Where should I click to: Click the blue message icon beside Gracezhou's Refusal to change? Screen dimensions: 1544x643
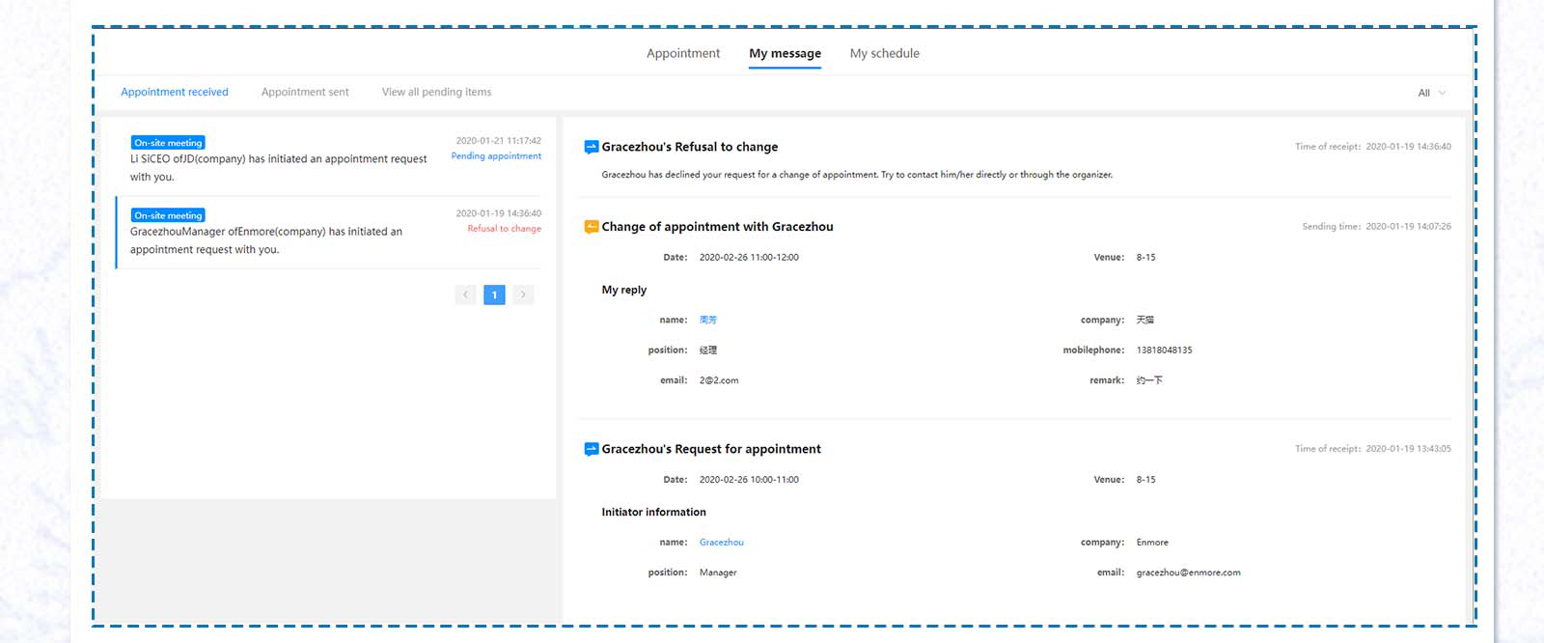click(x=592, y=147)
